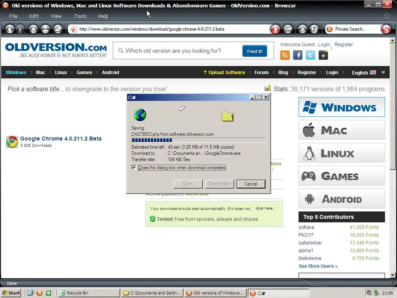Click the click here download link

click(x=264, y=208)
